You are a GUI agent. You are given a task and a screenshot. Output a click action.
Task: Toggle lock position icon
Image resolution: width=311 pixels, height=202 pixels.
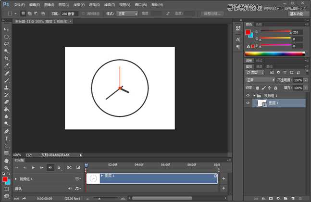coord(269,88)
